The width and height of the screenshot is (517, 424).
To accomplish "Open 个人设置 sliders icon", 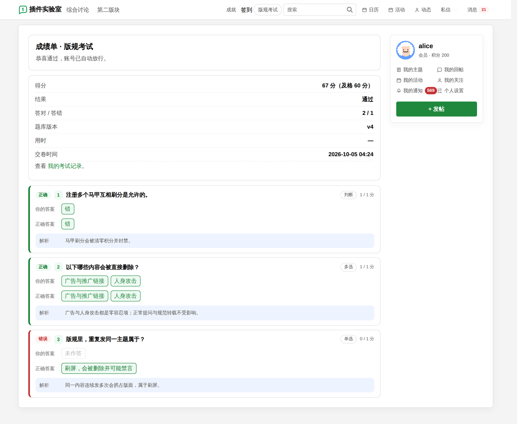I will (x=439, y=91).
